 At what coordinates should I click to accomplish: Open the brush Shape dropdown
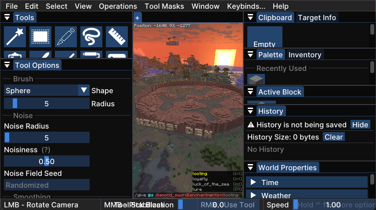(47, 90)
